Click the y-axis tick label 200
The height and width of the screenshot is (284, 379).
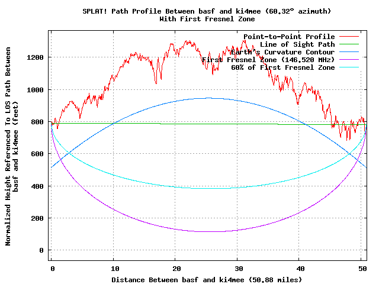(x=37, y=218)
